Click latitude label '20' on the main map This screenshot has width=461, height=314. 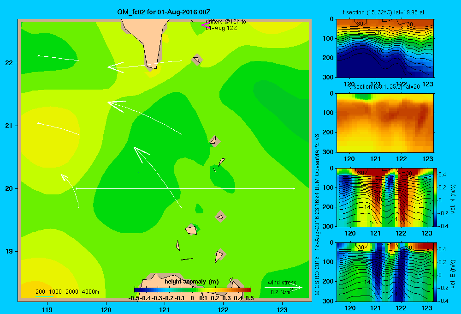tap(9, 188)
